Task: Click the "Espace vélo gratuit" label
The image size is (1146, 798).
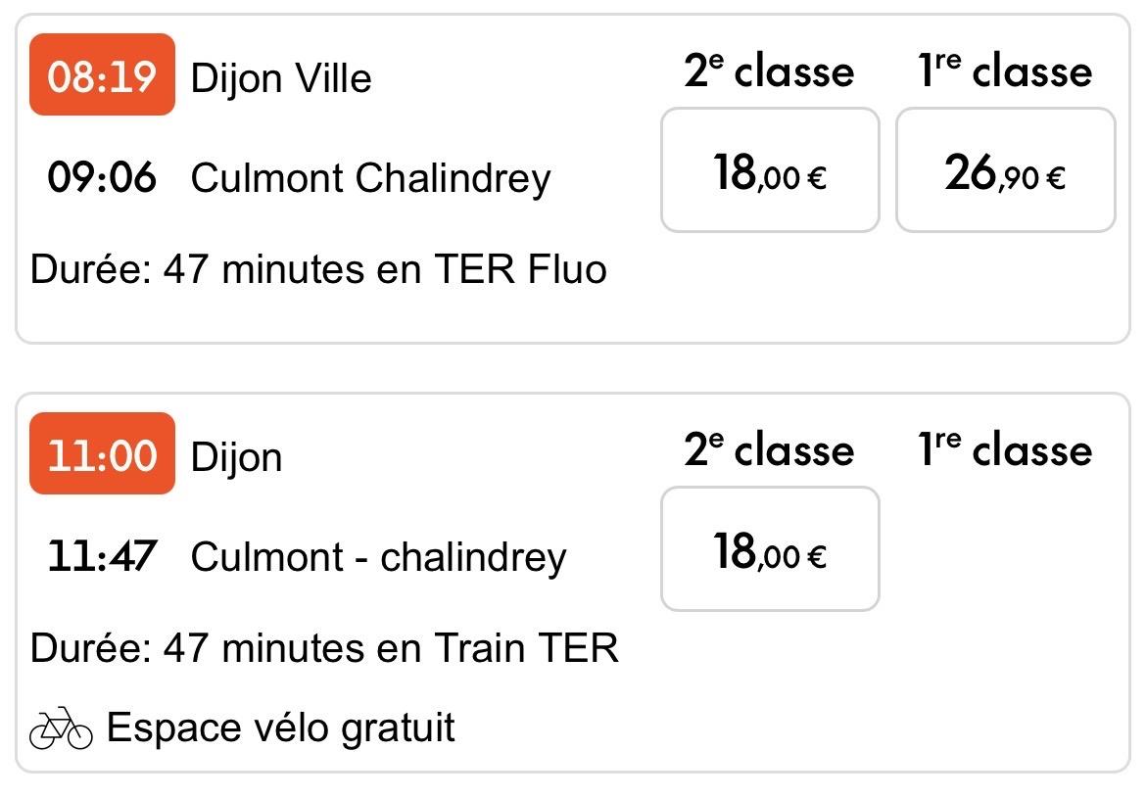Action: 280,728
